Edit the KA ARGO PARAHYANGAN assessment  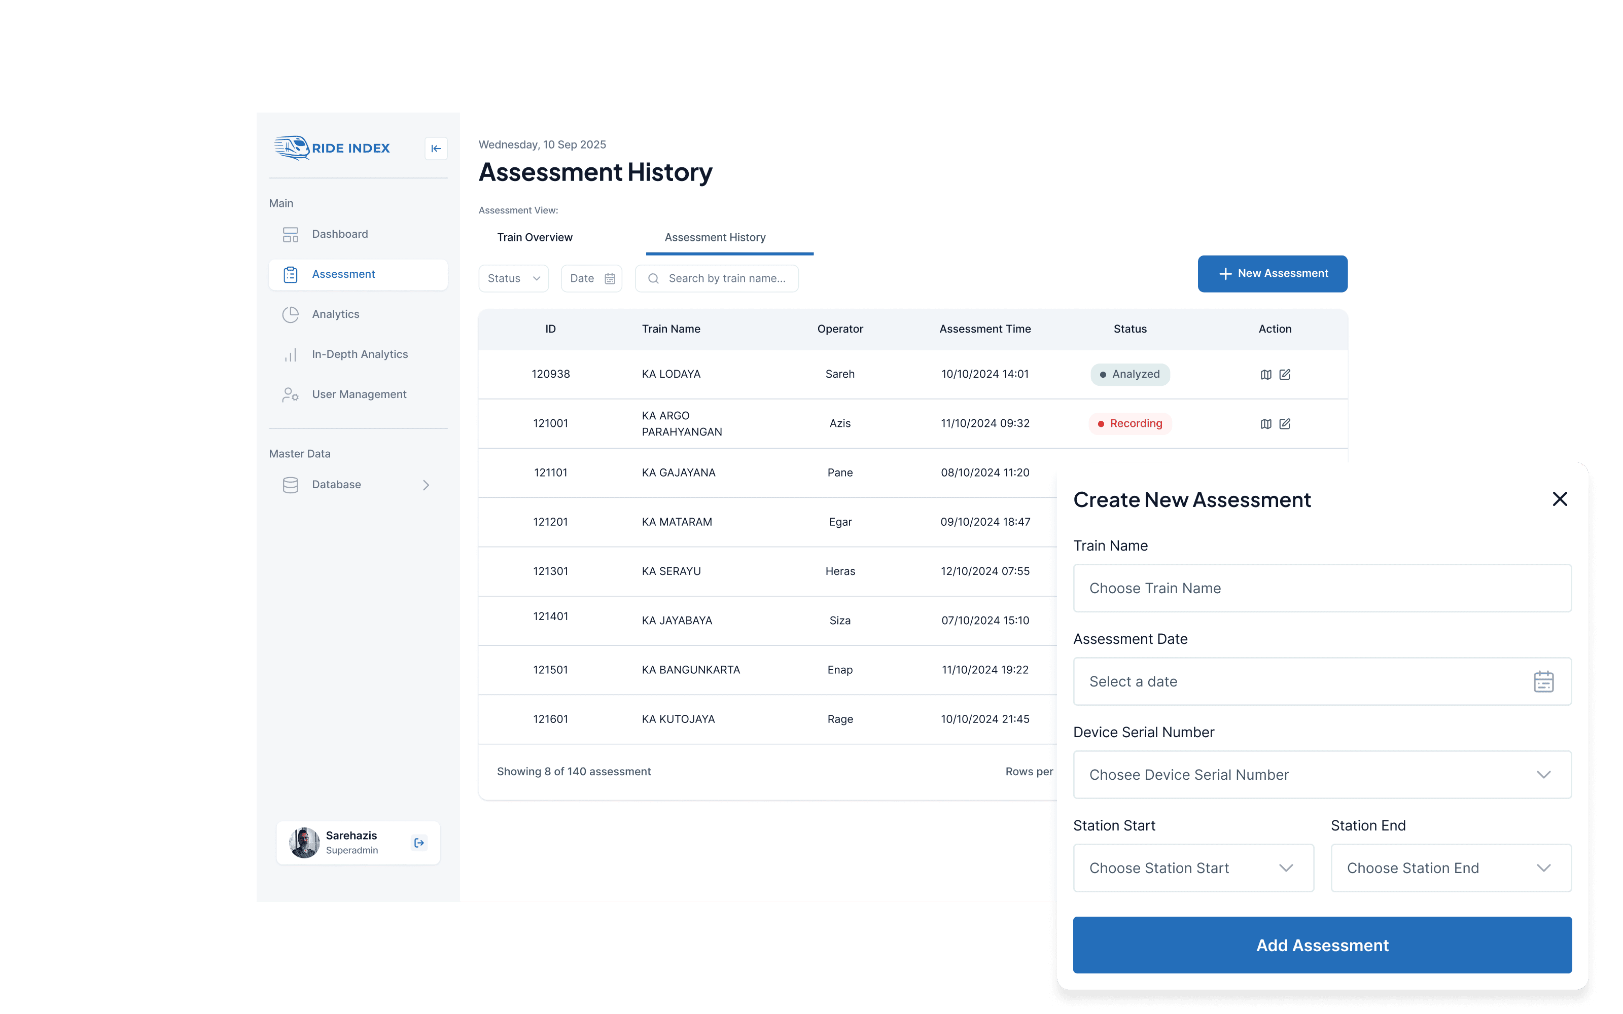point(1284,424)
